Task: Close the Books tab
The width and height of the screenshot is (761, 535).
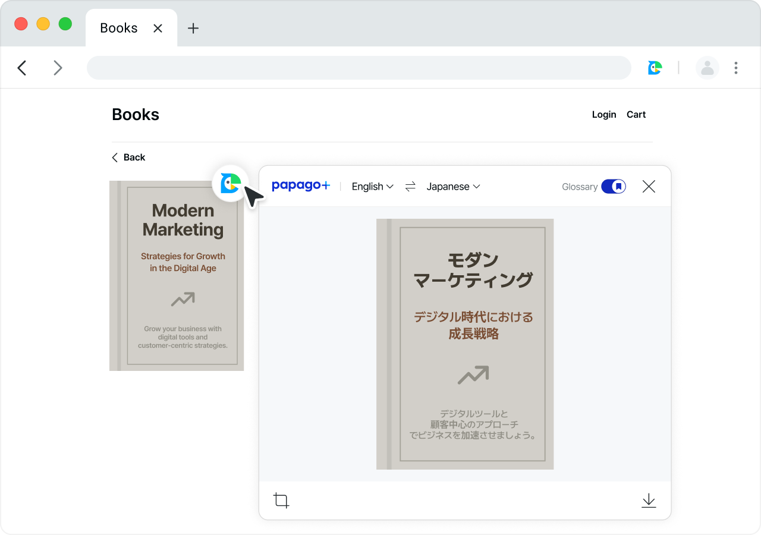Action: (158, 28)
